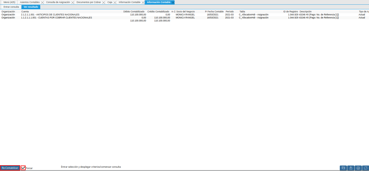The height and width of the screenshot is (171, 369).
Task: Click period 2021-03 in Cuentas por Cobrar row
Action: click(x=229, y=18)
